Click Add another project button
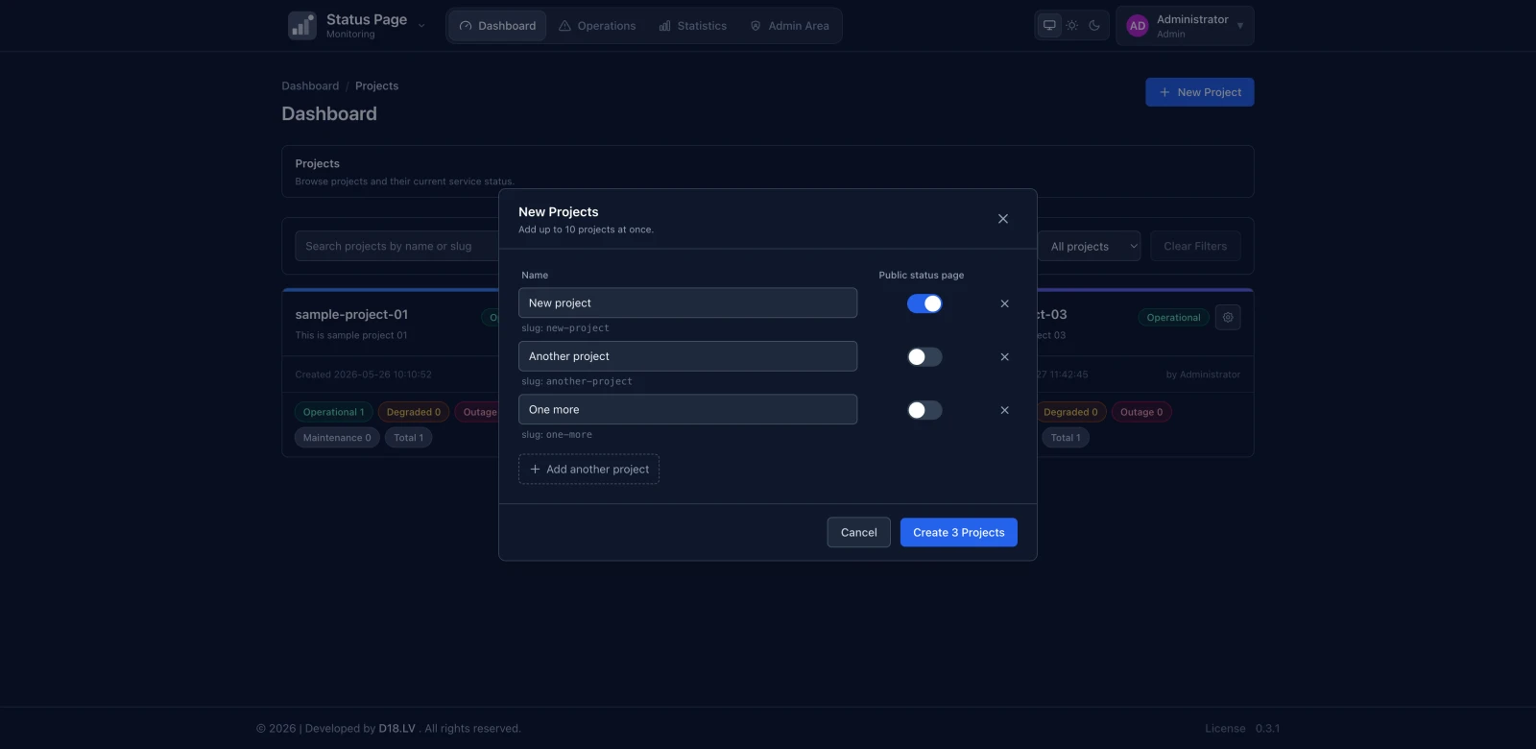This screenshot has width=1536, height=749. tap(588, 470)
